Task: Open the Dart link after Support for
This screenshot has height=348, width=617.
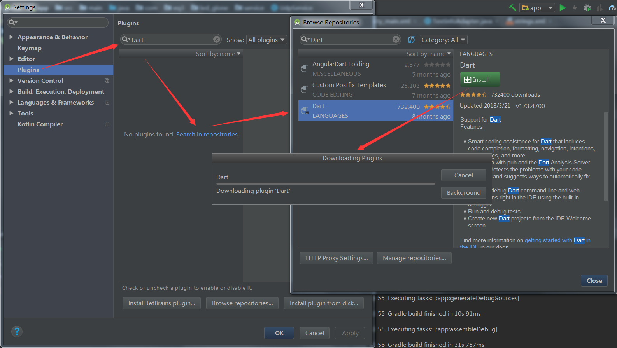Action: coord(495,120)
